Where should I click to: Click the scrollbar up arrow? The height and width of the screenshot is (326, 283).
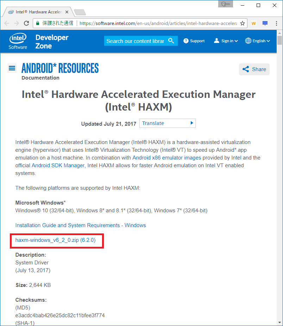279,33
